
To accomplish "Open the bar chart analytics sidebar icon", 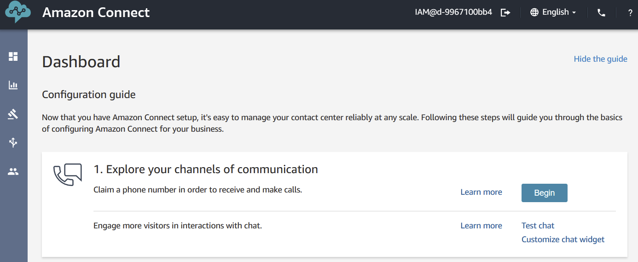I will [x=13, y=85].
